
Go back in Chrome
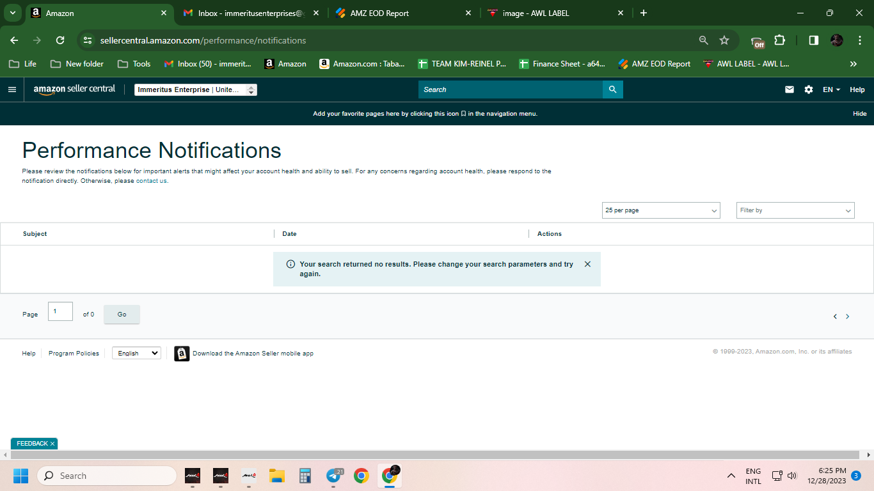click(14, 40)
